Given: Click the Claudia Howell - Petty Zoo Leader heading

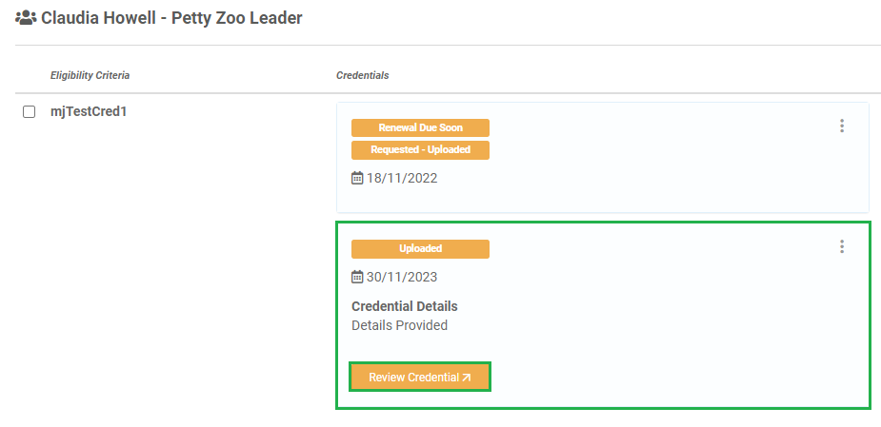Looking at the screenshot, I should tap(172, 18).
